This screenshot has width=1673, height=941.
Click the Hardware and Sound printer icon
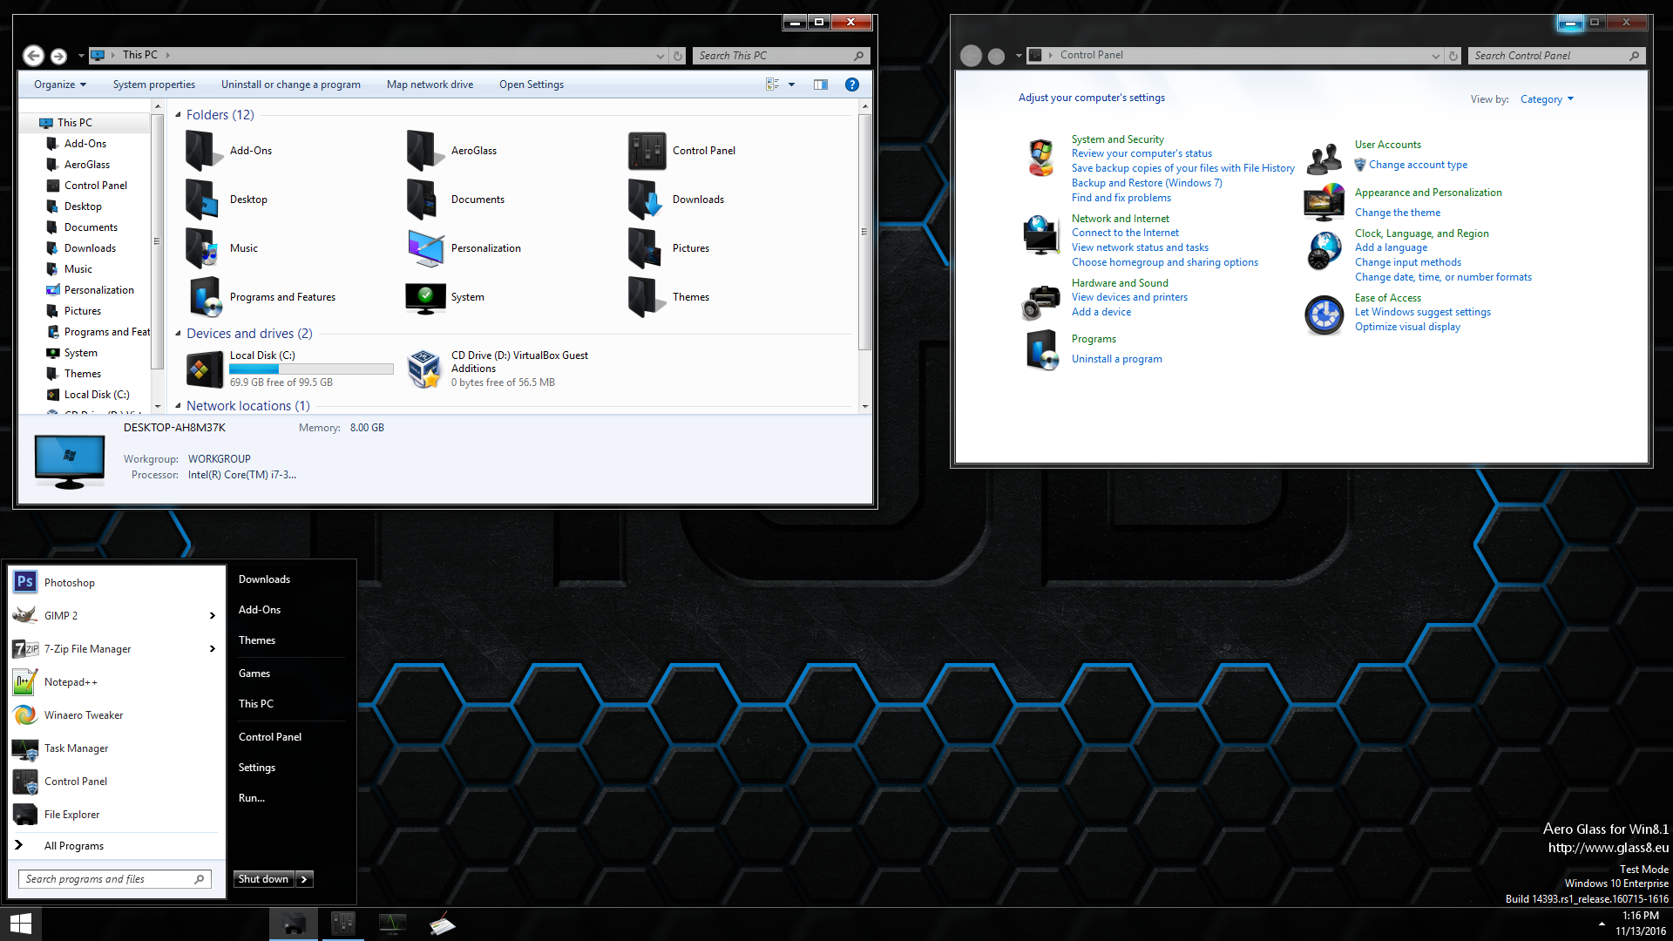point(1040,302)
